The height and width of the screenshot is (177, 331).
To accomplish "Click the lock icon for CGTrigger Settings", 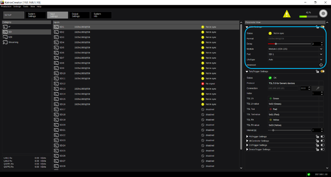I will point(317,145).
